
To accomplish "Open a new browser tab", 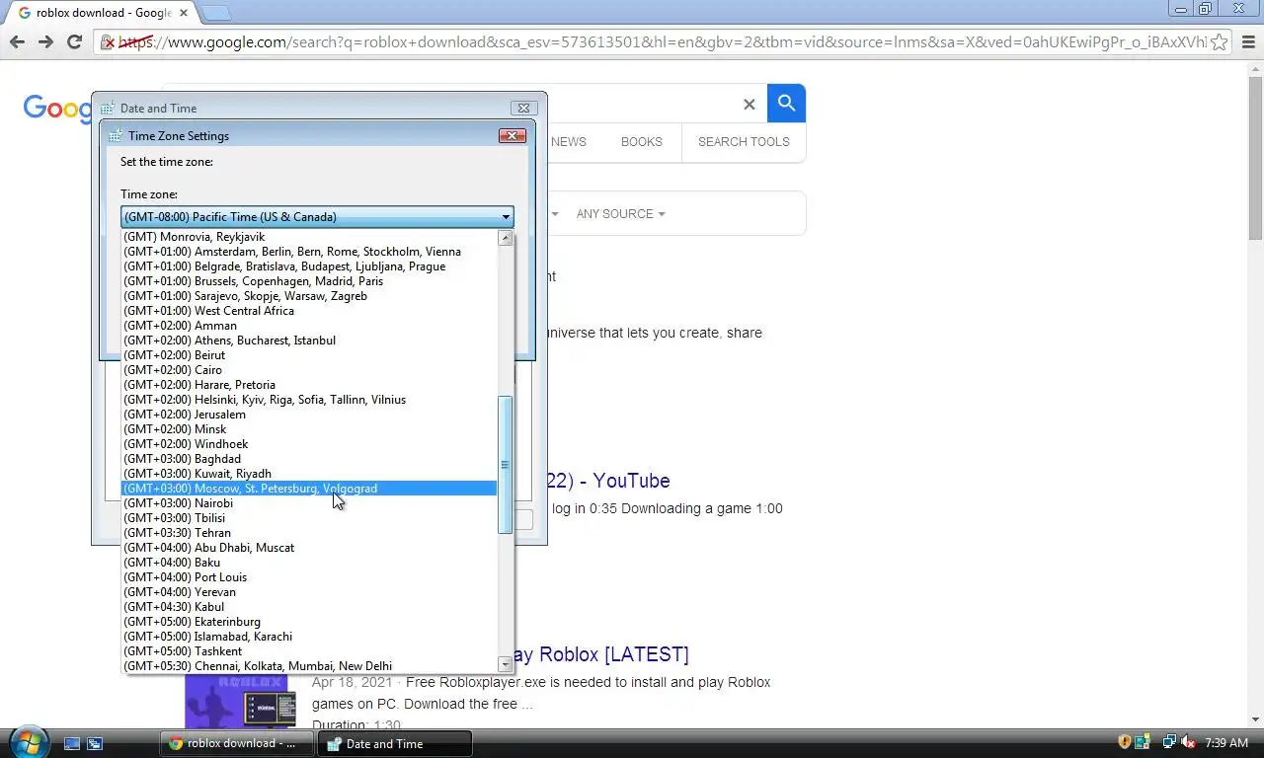I will pyautogui.click(x=215, y=13).
